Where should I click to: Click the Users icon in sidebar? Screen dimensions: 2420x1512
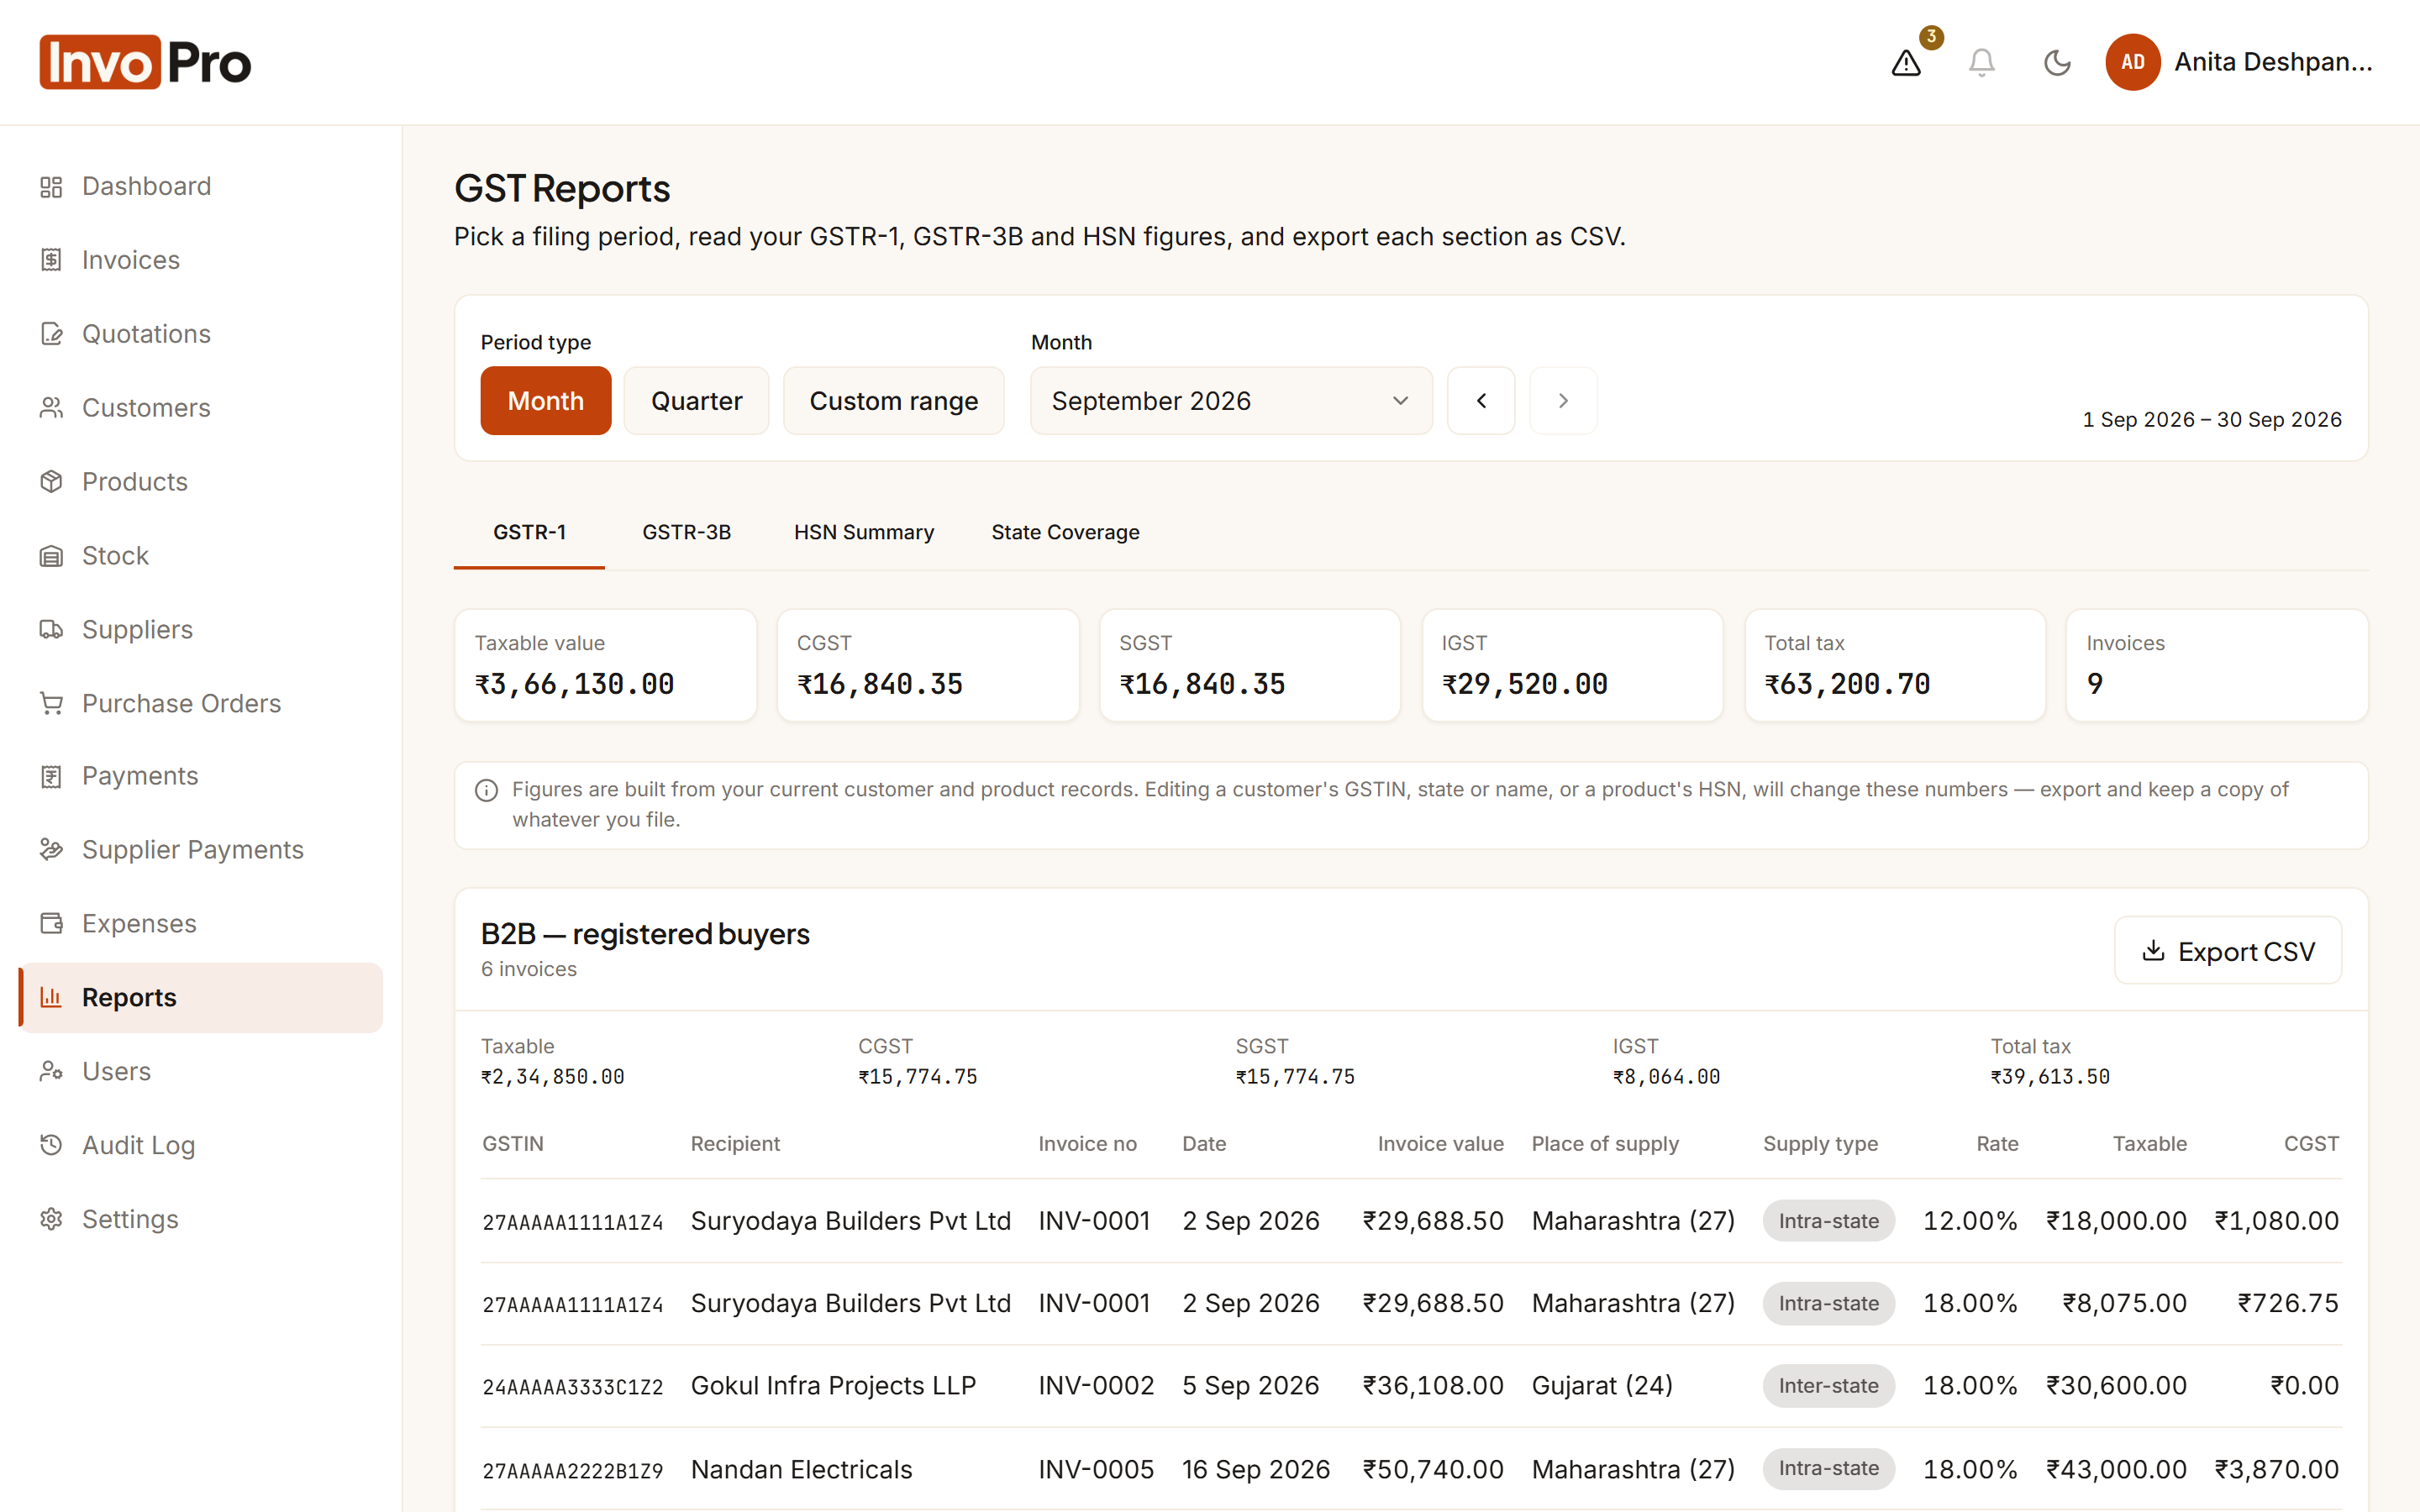[51, 1071]
